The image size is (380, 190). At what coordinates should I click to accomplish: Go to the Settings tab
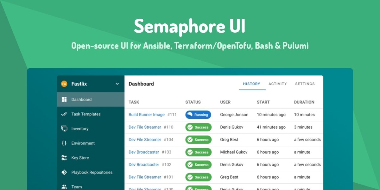point(305,84)
